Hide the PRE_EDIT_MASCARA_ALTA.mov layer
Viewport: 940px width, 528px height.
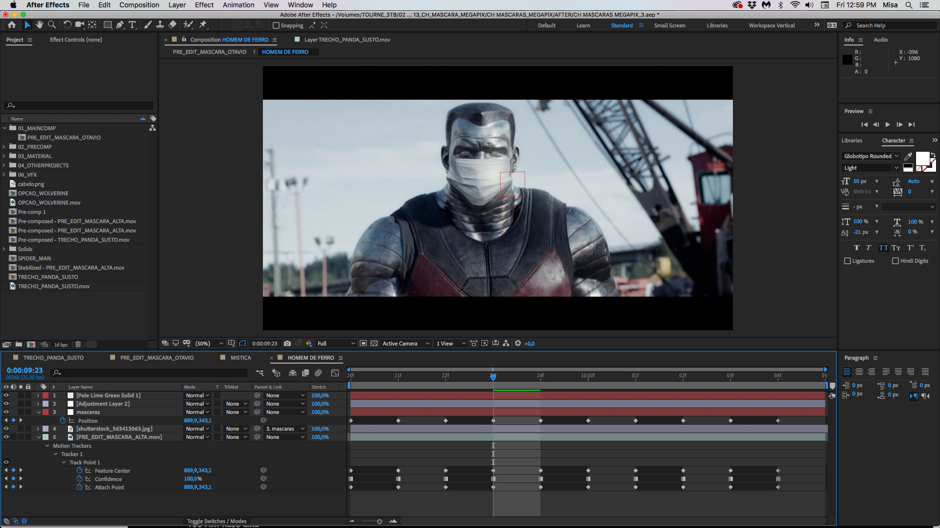pos(6,437)
